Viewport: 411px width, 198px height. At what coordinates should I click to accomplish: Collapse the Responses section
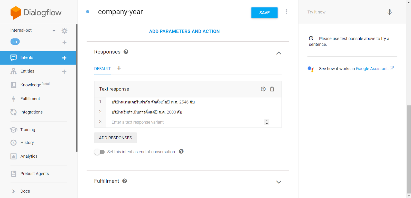point(279,53)
